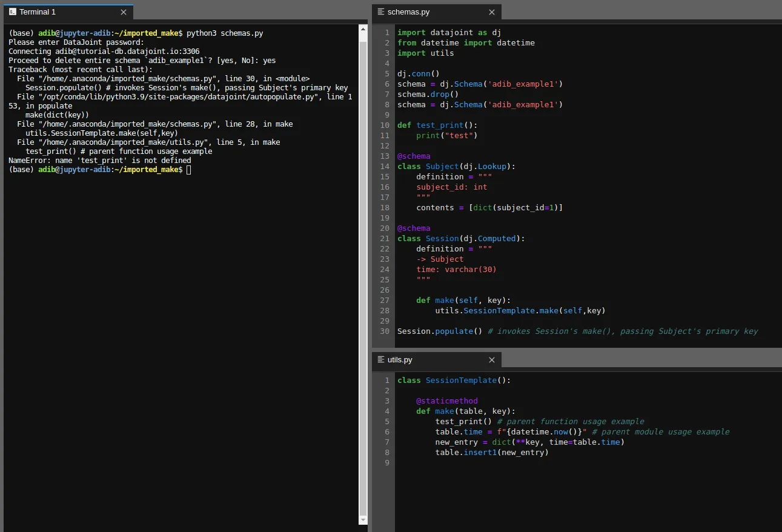
Task: Activate the utils.py tab label
Action: coord(400,360)
